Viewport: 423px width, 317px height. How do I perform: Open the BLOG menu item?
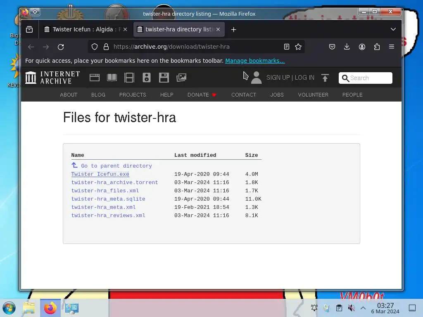click(98, 95)
